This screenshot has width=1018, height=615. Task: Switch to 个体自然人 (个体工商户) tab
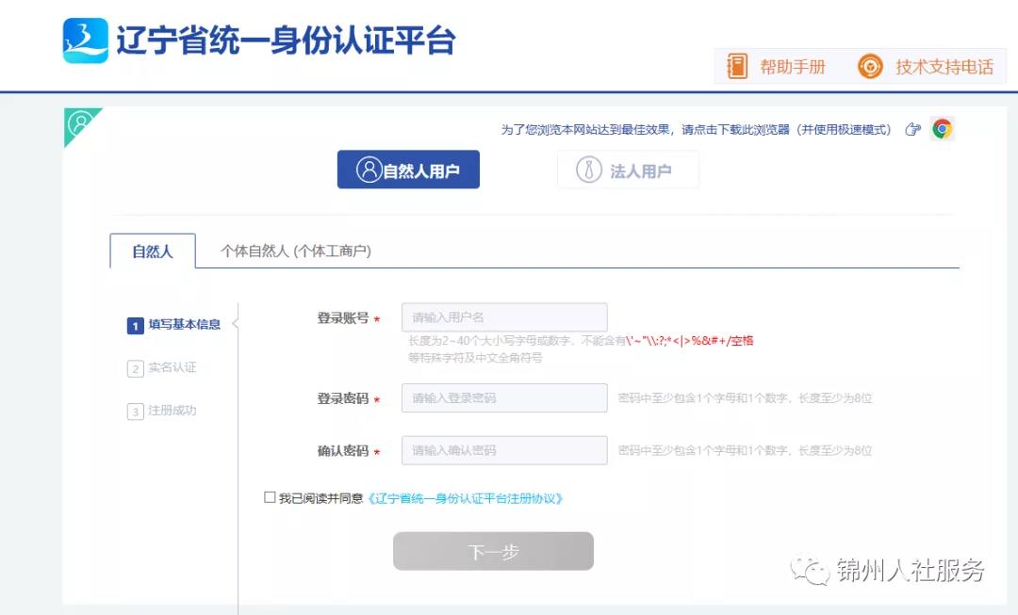(x=296, y=251)
